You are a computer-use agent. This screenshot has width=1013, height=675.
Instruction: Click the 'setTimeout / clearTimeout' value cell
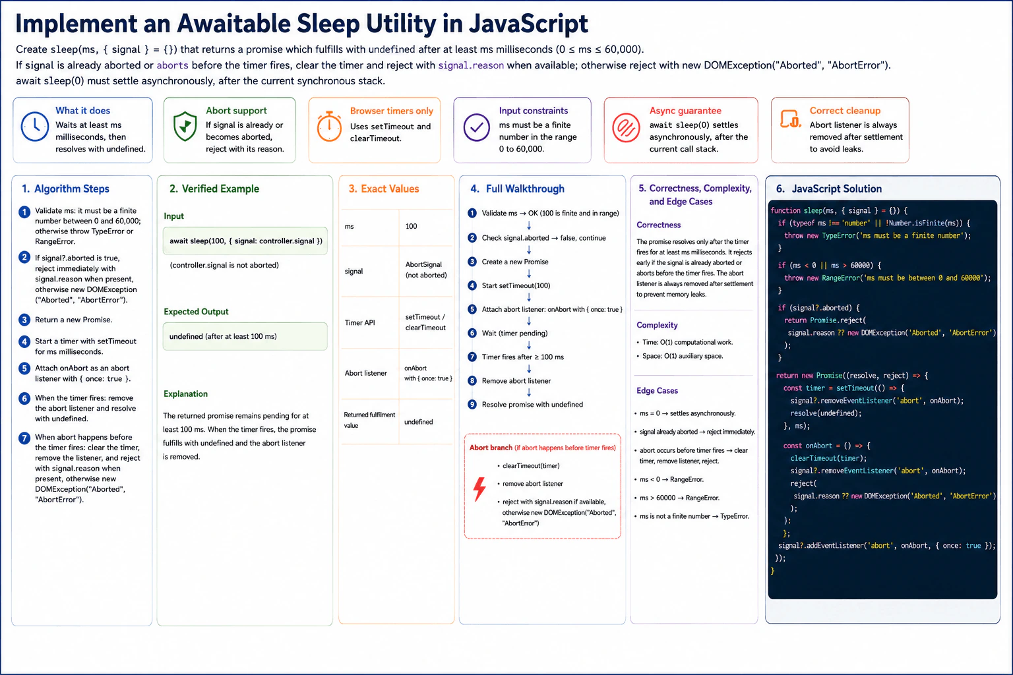point(425,322)
